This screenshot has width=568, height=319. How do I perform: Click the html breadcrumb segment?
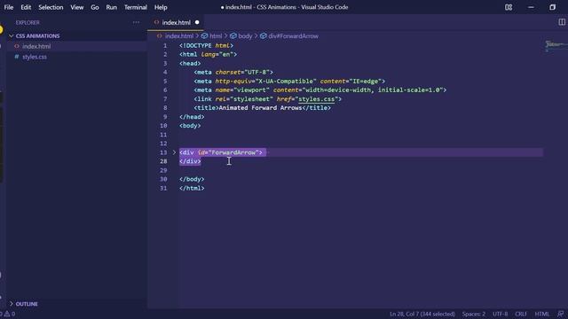[216, 36]
